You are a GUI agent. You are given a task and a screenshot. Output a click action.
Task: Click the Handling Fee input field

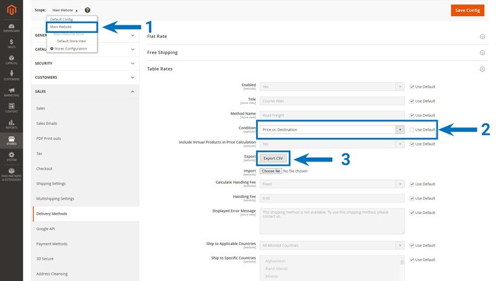click(x=332, y=198)
